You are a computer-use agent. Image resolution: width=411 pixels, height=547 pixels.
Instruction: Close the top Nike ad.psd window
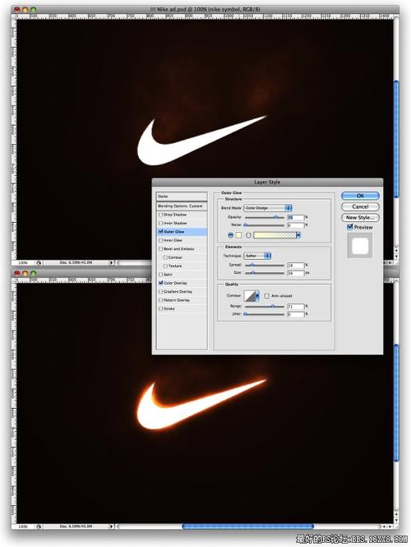point(16,9)
